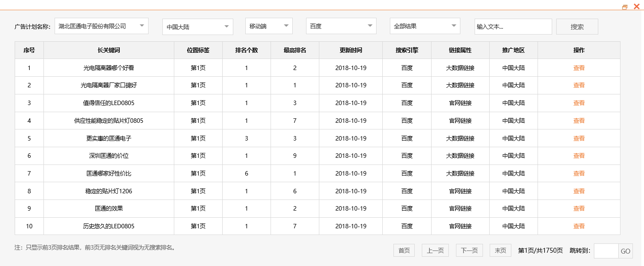This screenshot has width=644, height=266.
Task: Click the 上一页 previous page button
Action: (x=435, y=250)
